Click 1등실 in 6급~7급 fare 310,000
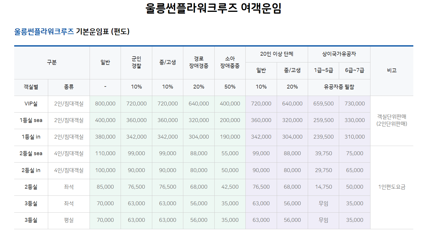This screenshot has height=231, width=421. 354,137
